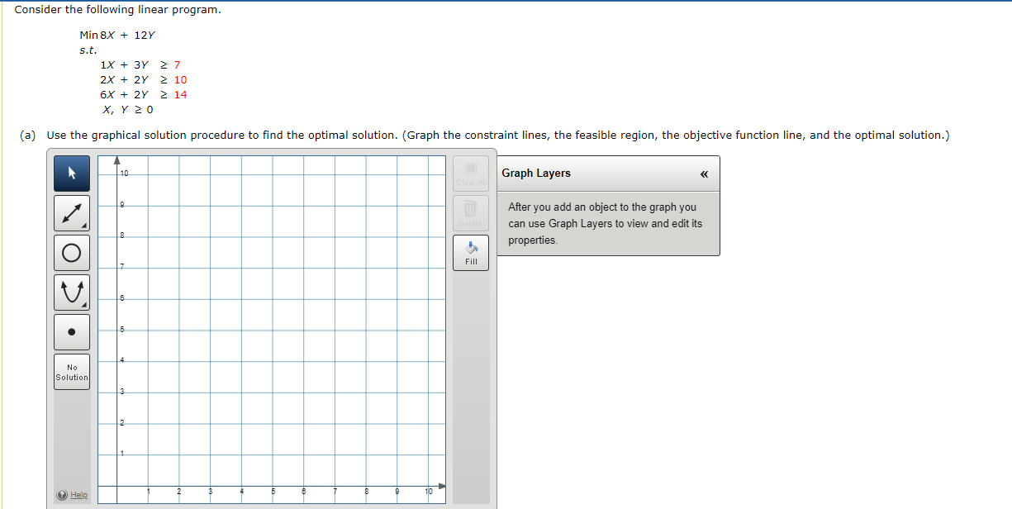Pick the parabola curve tool
The width and height of the screenshot is (1012, 509).
71,292
